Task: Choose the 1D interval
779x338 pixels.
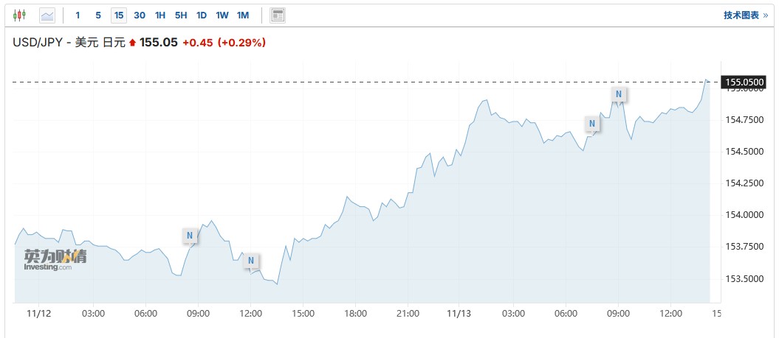Action: (202, 15)
